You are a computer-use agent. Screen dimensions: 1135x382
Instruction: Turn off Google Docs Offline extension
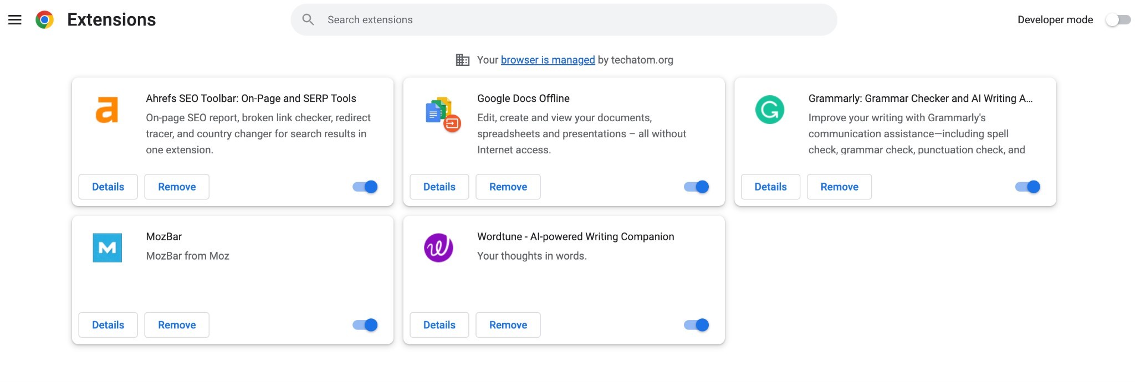(x=697, y=187)
